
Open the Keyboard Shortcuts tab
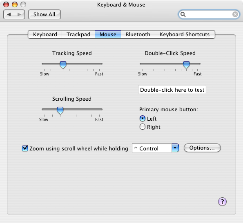pos(185,34)
